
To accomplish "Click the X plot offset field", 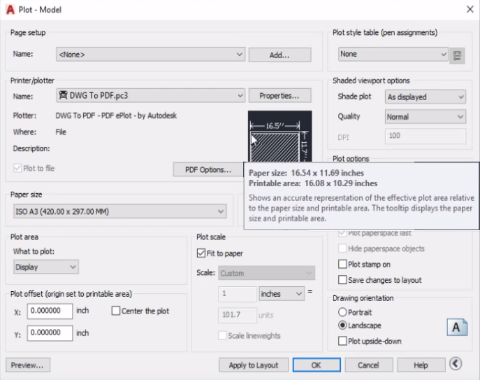I will coord(50,311).
